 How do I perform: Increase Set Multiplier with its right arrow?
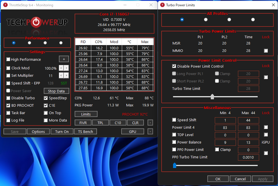(x=66, y=76)
